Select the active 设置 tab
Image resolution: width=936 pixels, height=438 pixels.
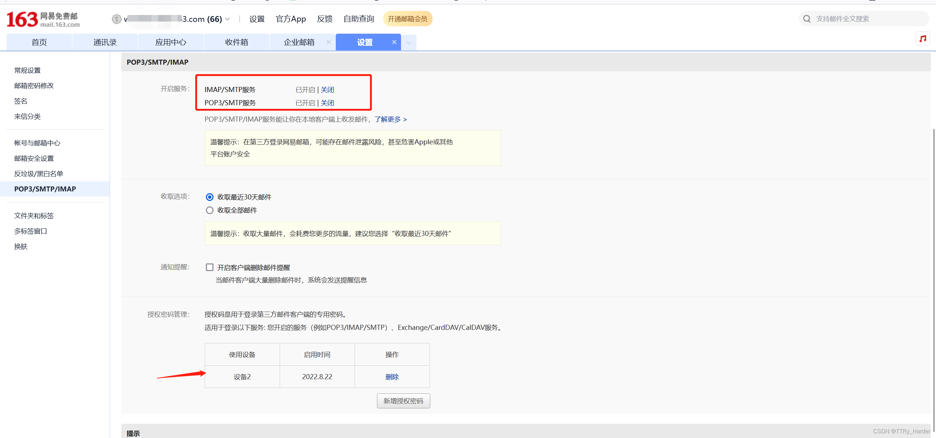click(x=365, y=42)
